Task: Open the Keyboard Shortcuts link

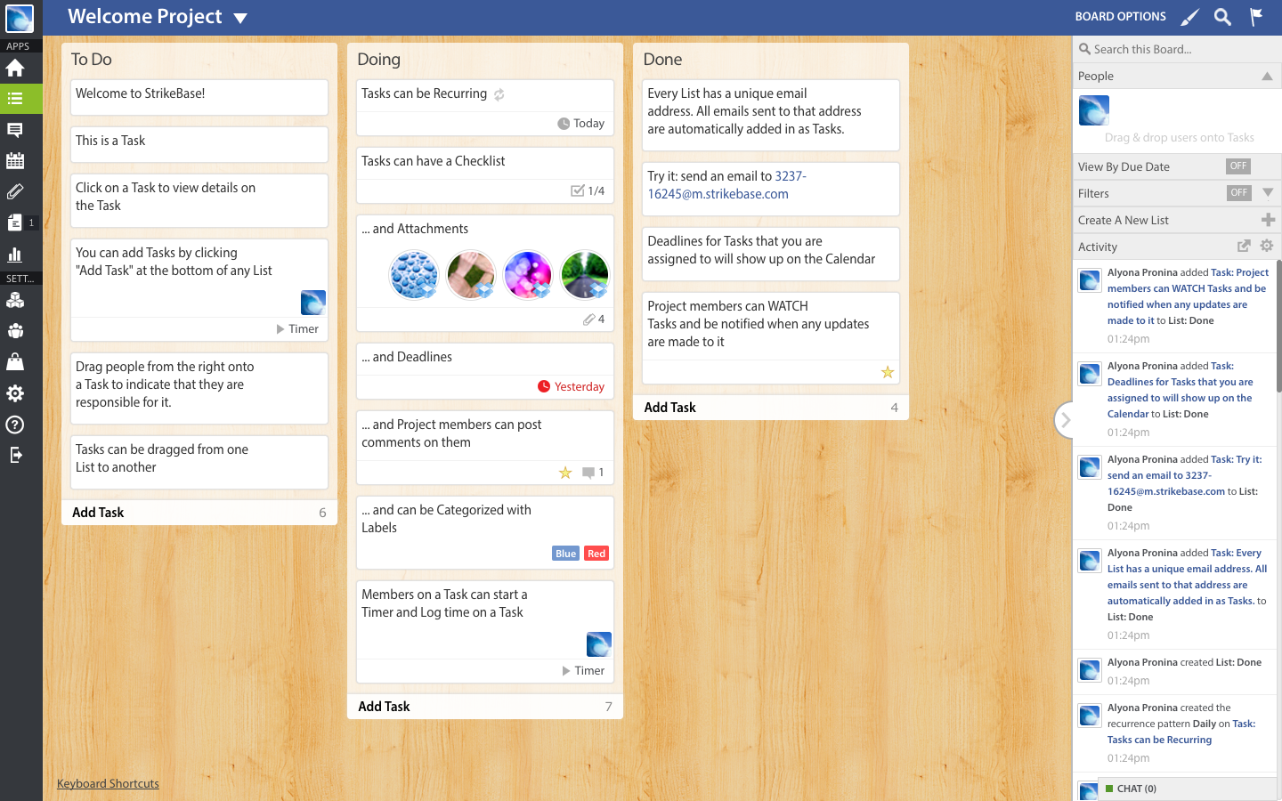Action: [108, 784]
